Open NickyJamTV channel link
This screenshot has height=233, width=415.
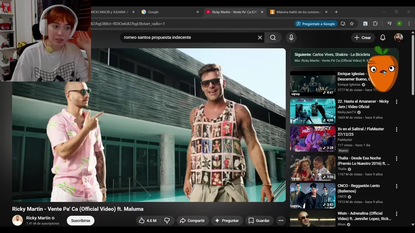(x=347, y=112)
